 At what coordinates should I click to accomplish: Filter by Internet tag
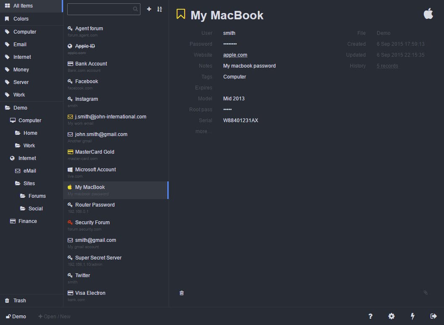[32, 57]
